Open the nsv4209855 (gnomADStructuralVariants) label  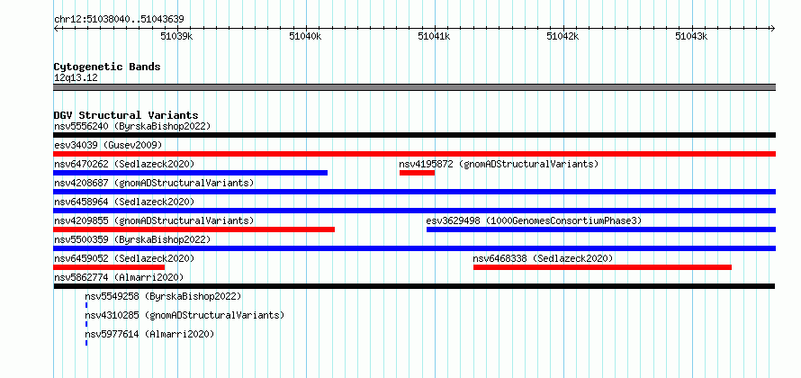[154, 220]
